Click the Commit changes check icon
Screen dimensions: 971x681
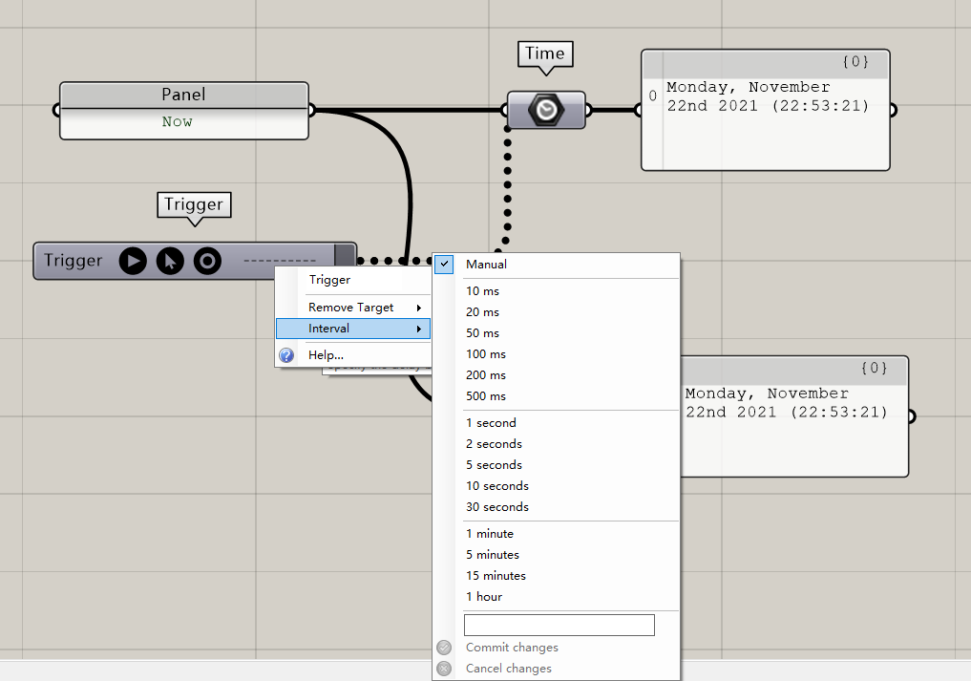click(444, 648)
